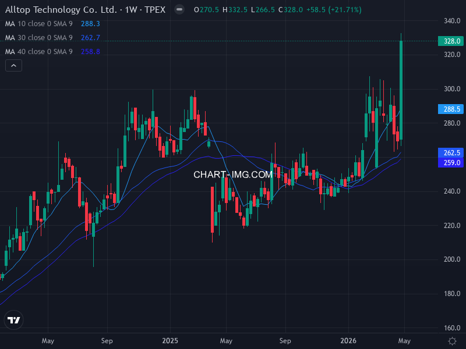Screen dimensions: 466x349
Task: Click the market status pill next to TPEX
Action: [179, 9]
